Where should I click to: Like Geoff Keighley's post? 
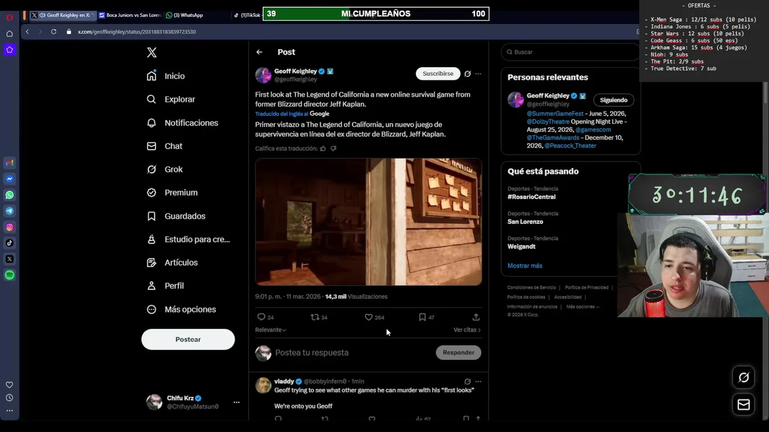tap(369, 317)
